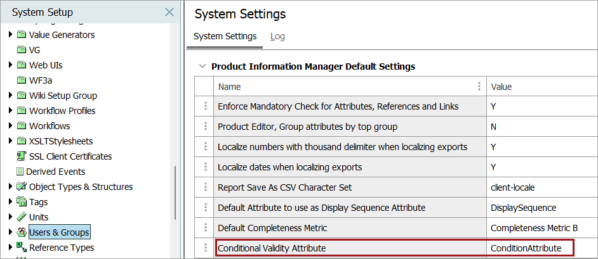Open the Name column options menu
The image size is (598, 259).
(x=479, y=87)
